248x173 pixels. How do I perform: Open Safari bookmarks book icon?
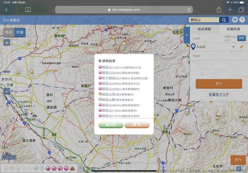(x=28, y=10)
